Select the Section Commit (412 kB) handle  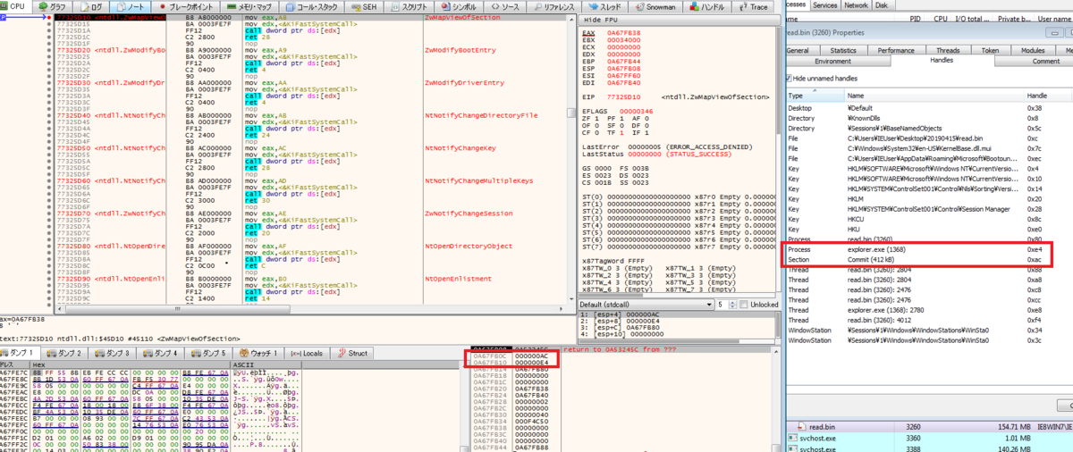928,258
